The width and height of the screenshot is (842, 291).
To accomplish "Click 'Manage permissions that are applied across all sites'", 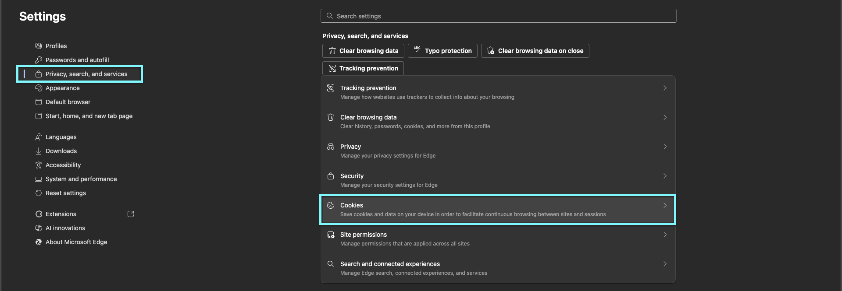I will (405, 244).
